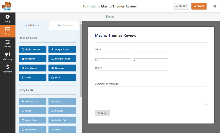Select the Name field label
This screenshot has height=133, width=220.
[x=98, y=49]
